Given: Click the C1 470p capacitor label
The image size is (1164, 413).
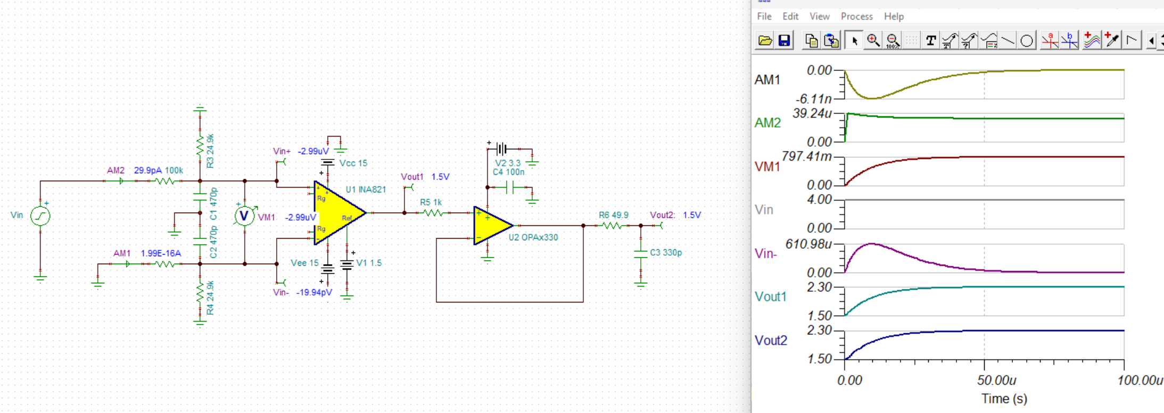Looking at the screenshot, I should (213, 204).
